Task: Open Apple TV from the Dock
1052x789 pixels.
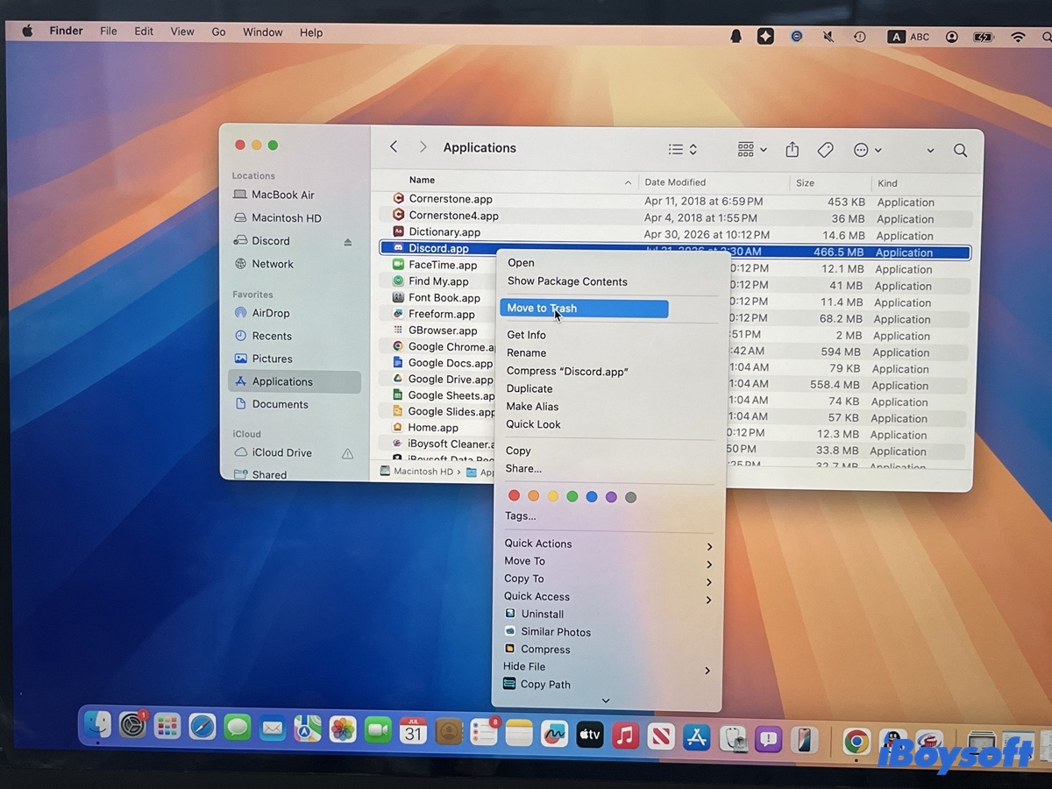Action: pyautogui.click(x=590, y=735)
